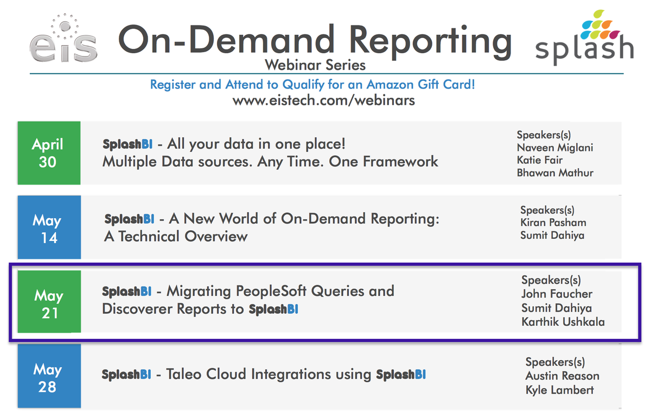Click speaker name John Faucher
The image size is (651, 418).
(x=557, y=294)
